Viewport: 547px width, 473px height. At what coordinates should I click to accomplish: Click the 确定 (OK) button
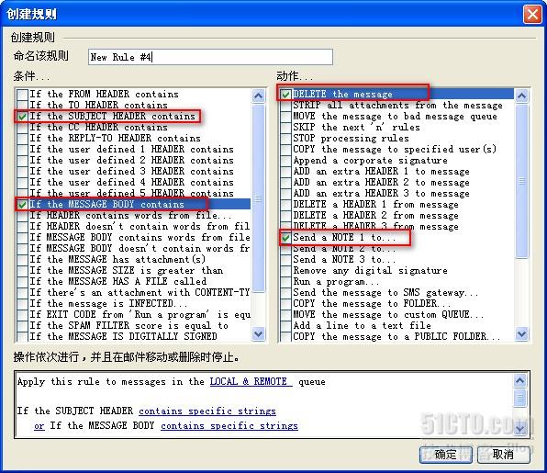point(446,455)
